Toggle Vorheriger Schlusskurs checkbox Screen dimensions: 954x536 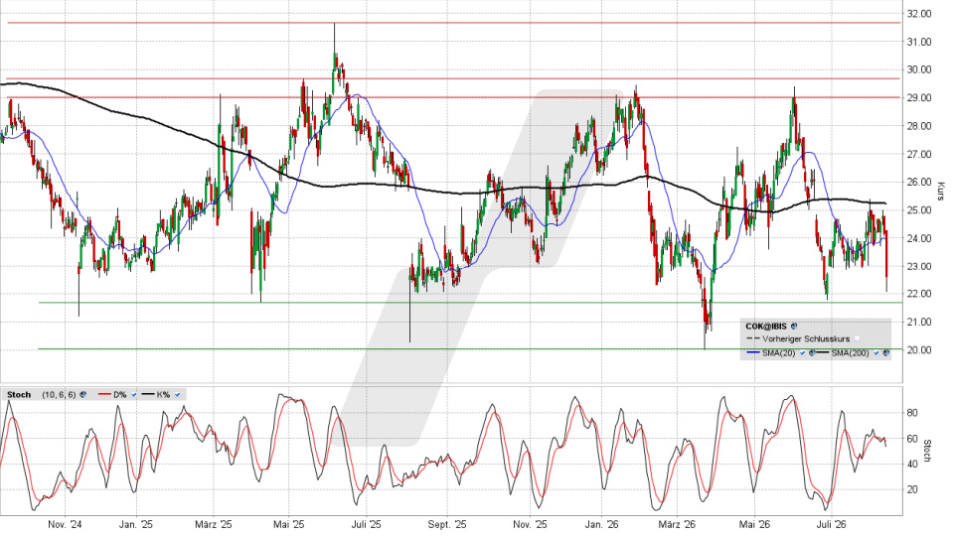click(x=857, y=338)
